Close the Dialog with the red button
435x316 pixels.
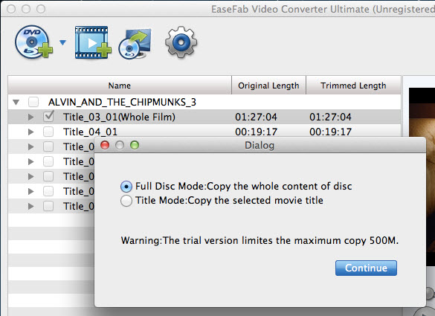105,145
